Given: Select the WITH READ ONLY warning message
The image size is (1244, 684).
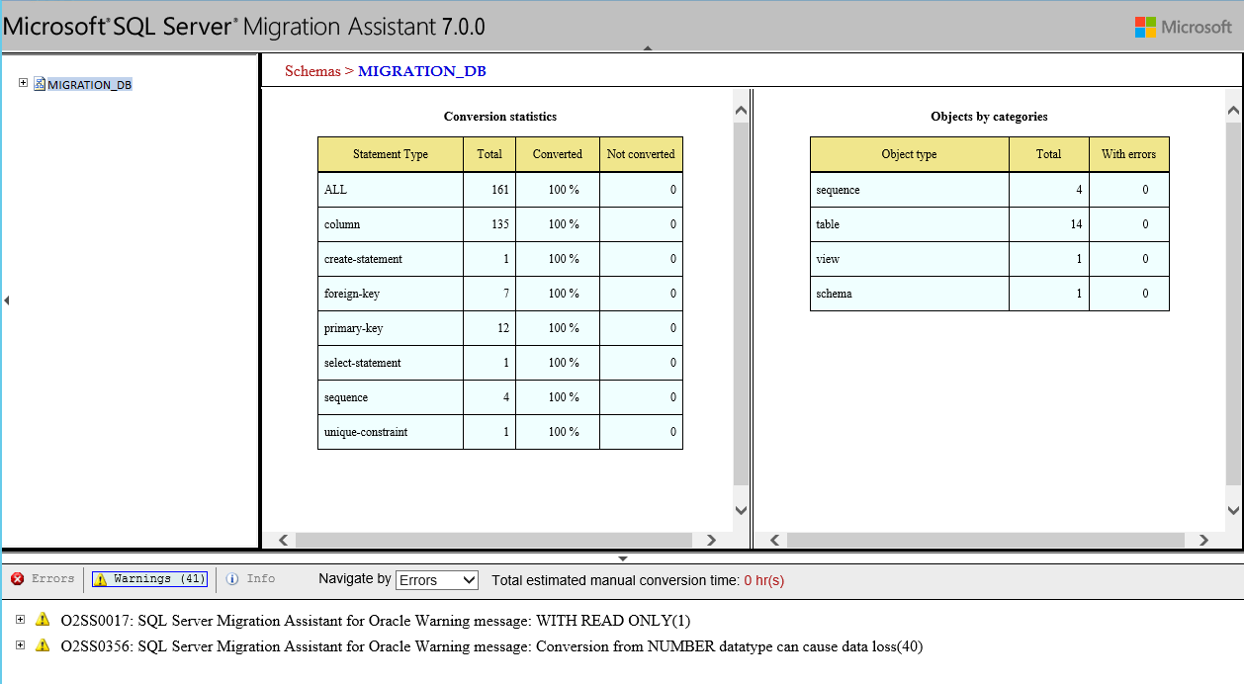Looking at the screenshot, I should pyautogui.click(x=376, y=621).
